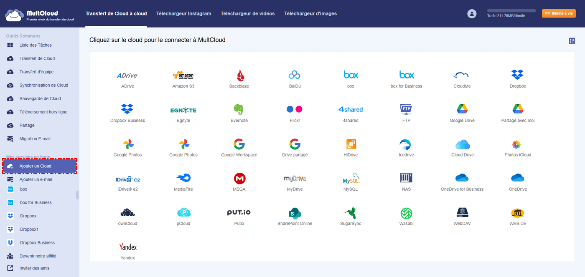Click Ajouter un Cloud button
The height and width of the screenshot is (277, 585).
point(40,166)
